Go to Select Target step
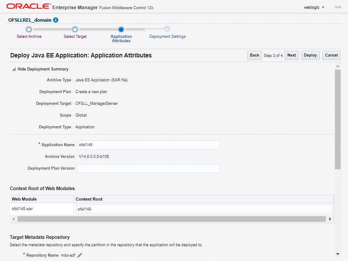This screenshot has width=348, height=261. 75,30
